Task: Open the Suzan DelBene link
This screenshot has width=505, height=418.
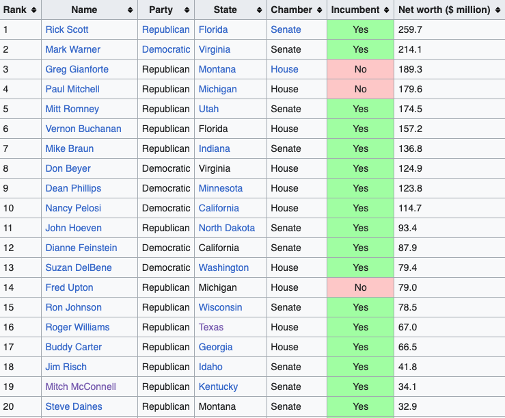Action: click(x=79, y=267)
